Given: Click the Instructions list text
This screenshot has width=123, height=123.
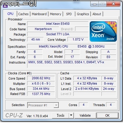Looking at the screenshot, I should pos(66,62).
